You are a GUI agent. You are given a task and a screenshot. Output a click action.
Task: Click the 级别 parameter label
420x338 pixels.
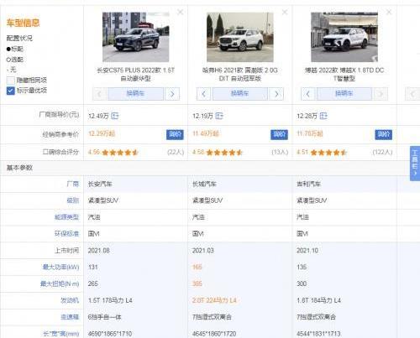click(73, 200)
